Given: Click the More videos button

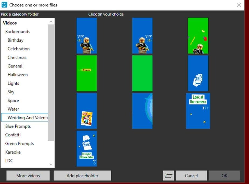Looking at the screenshot, I should click(28, 176).
